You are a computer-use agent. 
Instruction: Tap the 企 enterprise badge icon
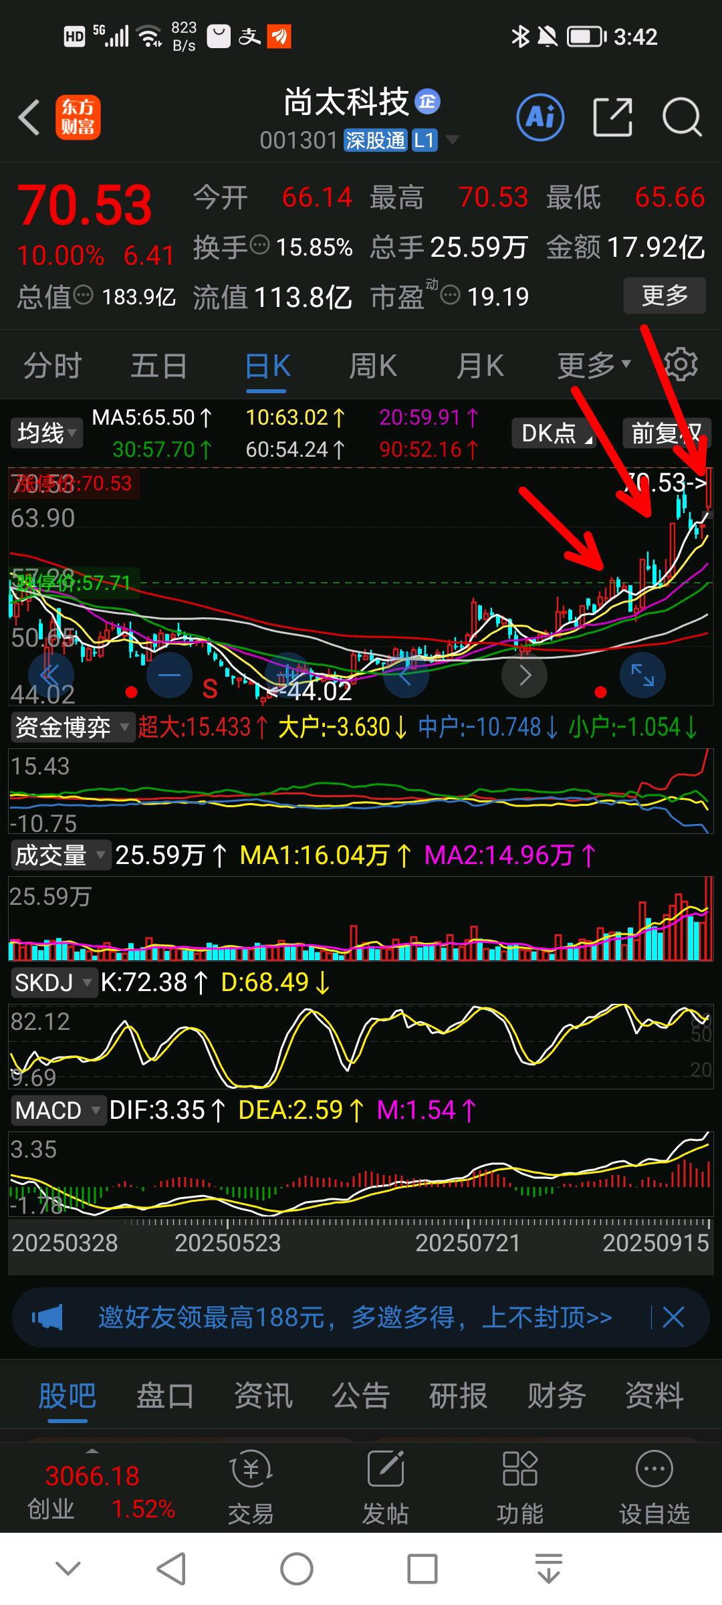point(427,102)
